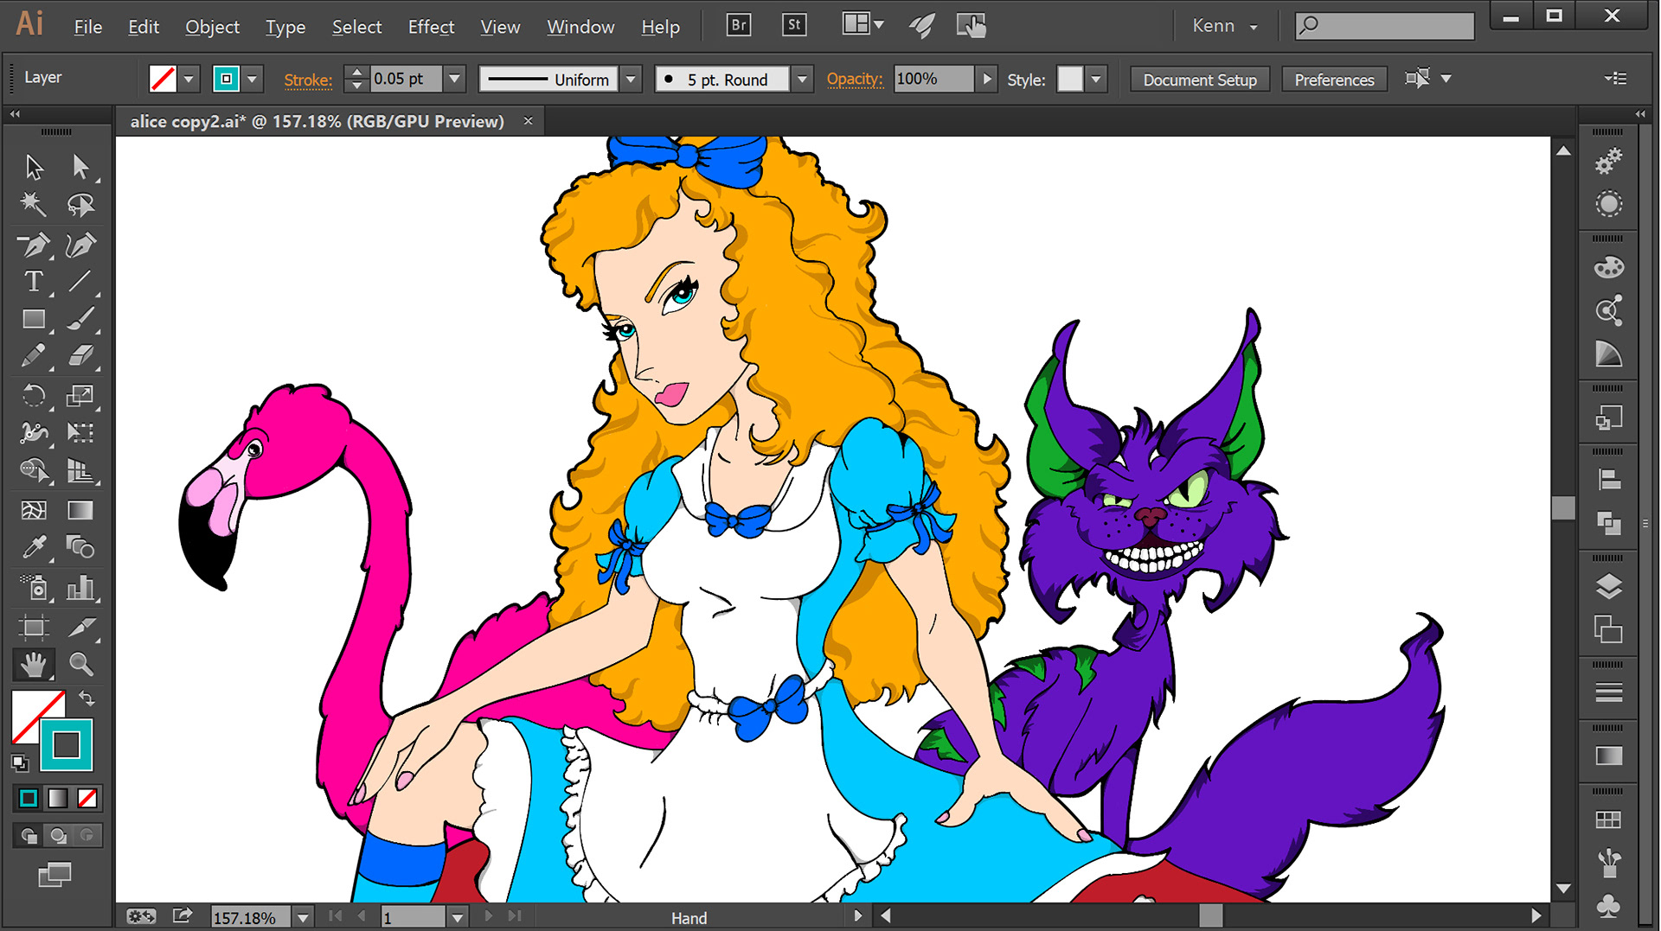
Task: Open graphic Style dropdown
Action: coord(1095,80)
